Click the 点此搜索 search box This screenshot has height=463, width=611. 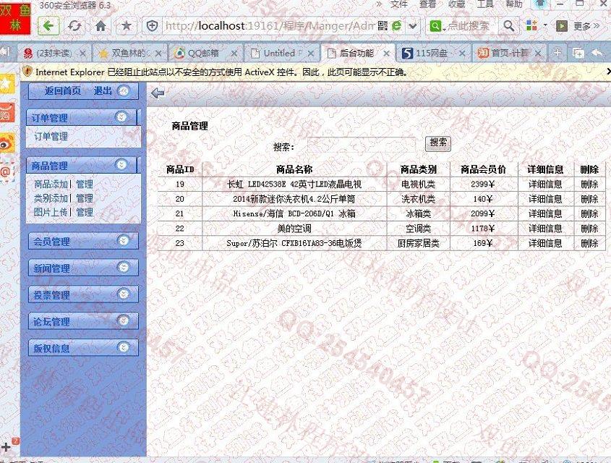468,26
